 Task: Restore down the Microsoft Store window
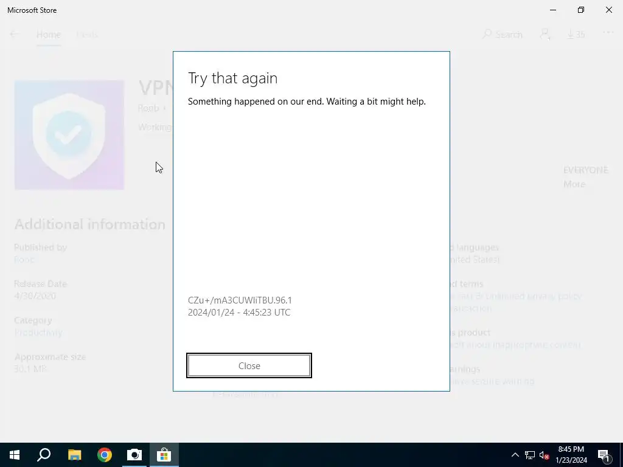[x=581, y=10]
